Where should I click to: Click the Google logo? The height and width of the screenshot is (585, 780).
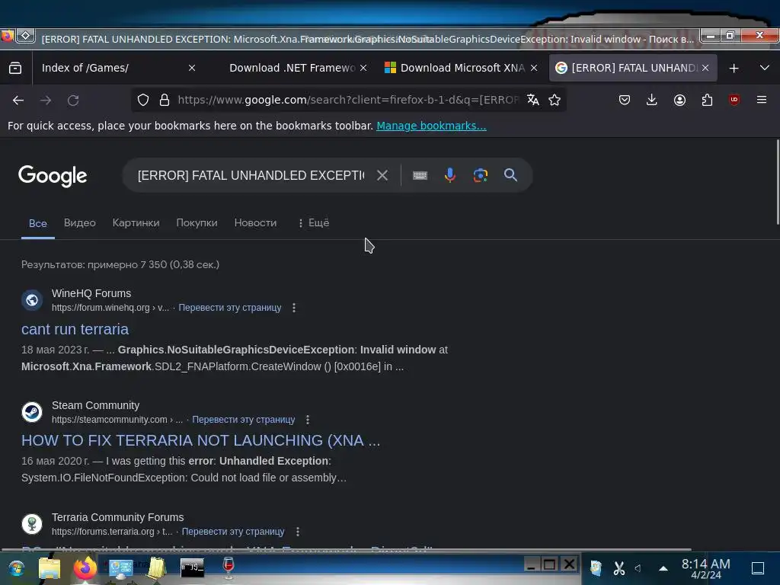point(53,176)
